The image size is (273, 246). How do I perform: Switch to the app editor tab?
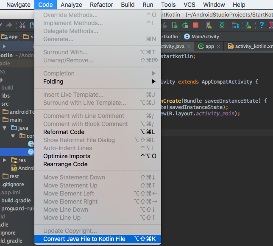[x=209, y=46]
